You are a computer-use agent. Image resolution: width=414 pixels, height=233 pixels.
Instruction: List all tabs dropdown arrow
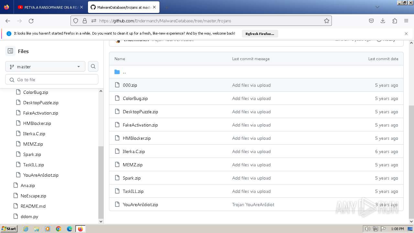click(377, 7)
